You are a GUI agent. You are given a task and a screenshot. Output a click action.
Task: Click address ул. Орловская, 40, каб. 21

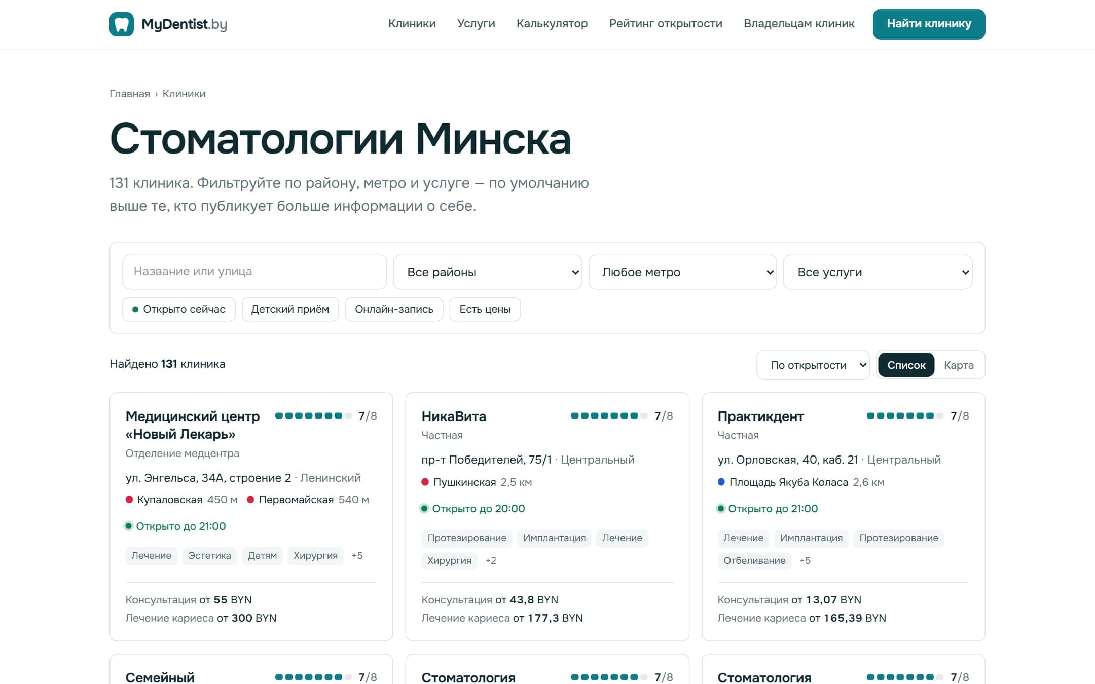point(788,460)
